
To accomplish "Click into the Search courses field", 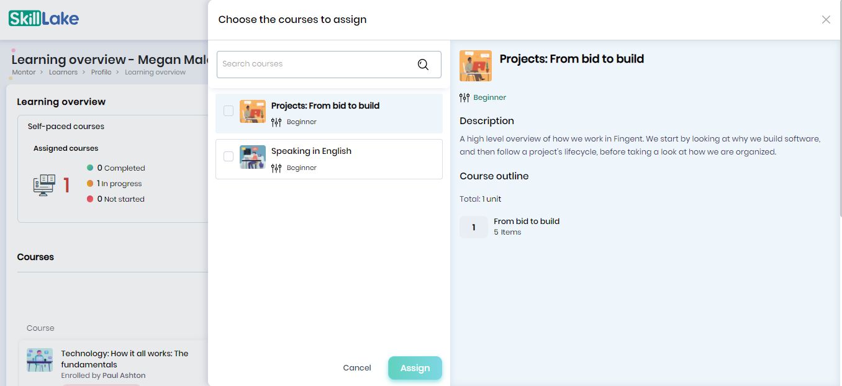I will pyautogui.click(x=329, y=65).
